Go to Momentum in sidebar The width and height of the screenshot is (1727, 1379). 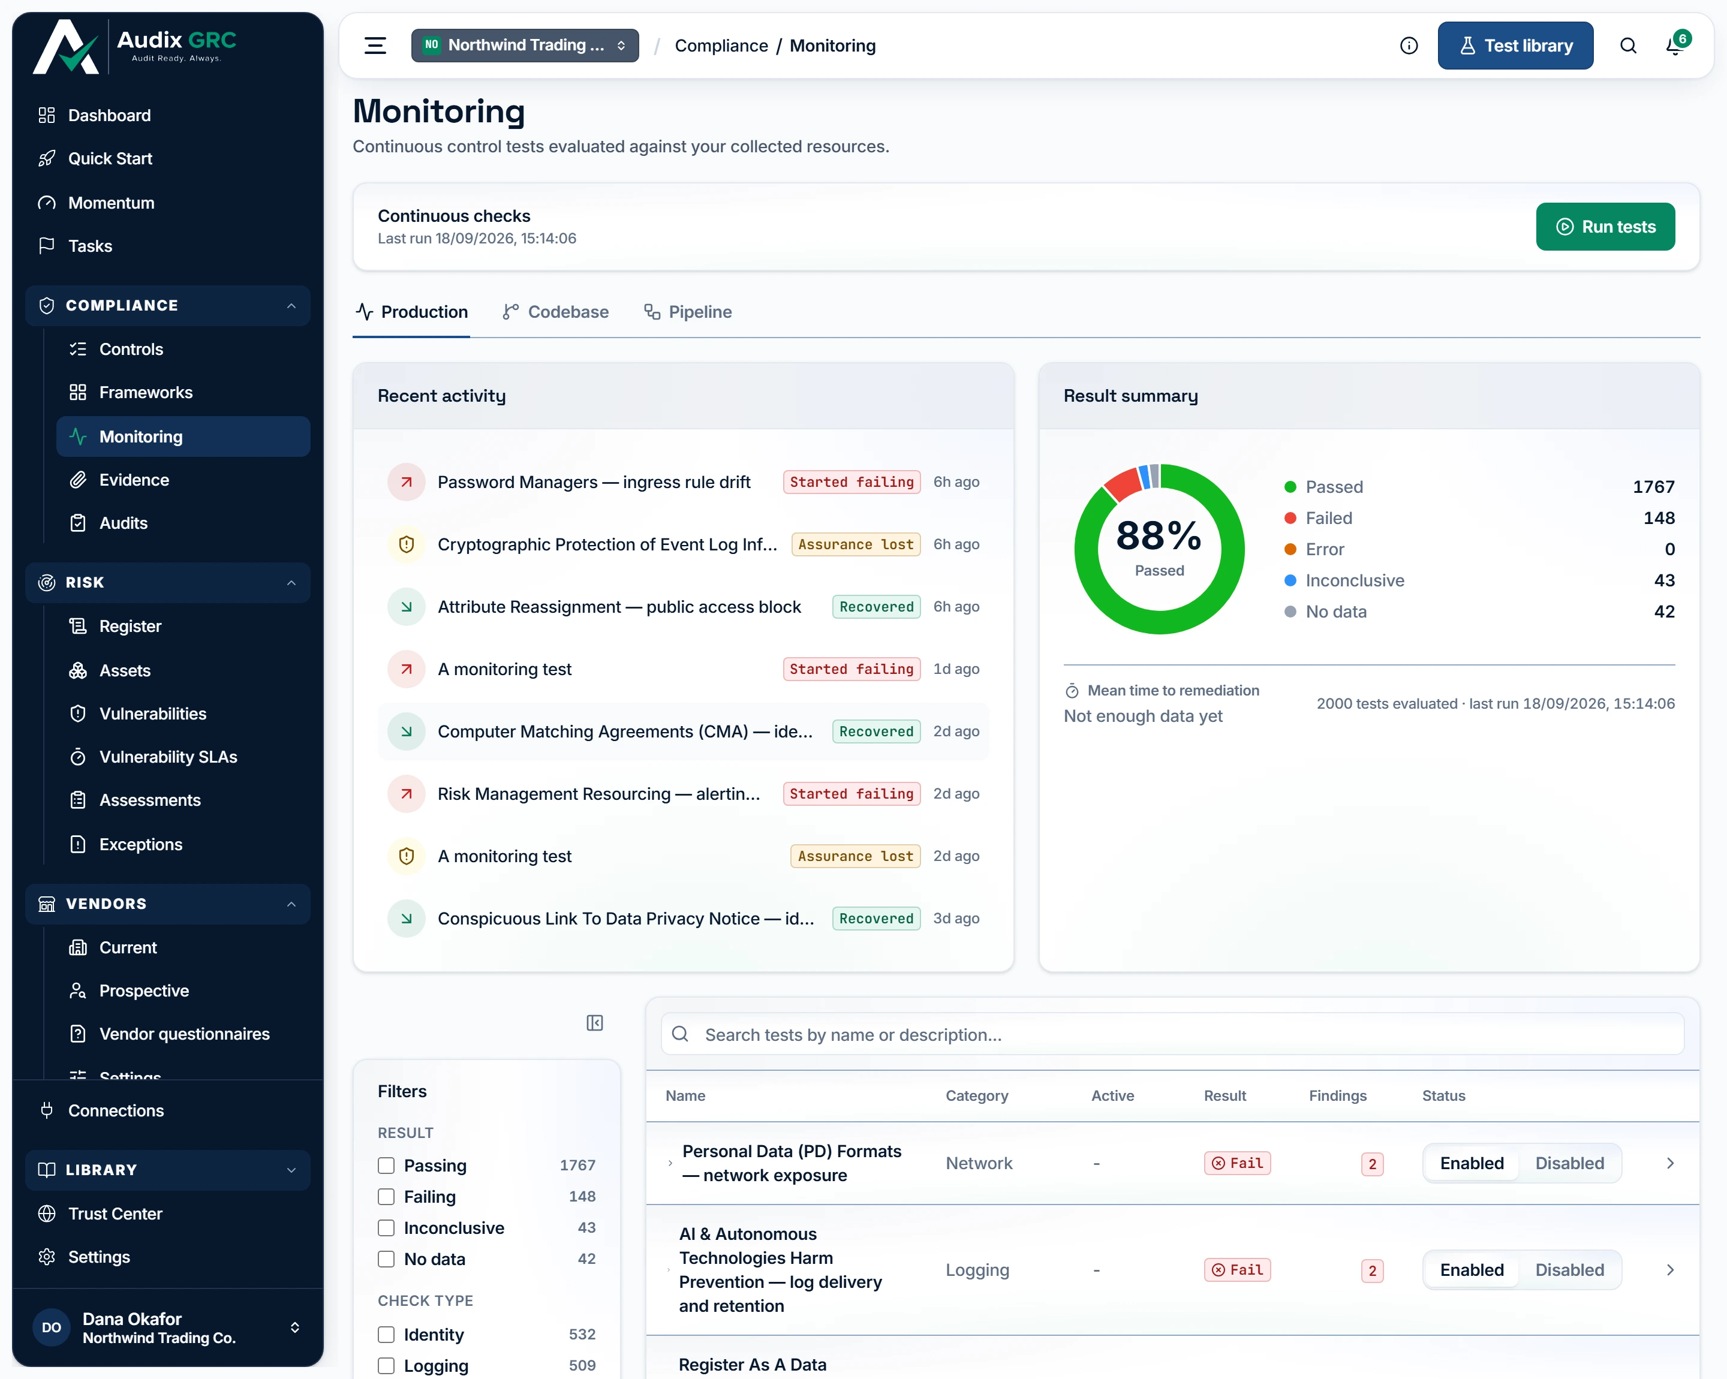point(167,203)
